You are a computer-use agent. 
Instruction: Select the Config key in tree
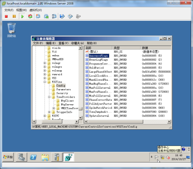61,86
